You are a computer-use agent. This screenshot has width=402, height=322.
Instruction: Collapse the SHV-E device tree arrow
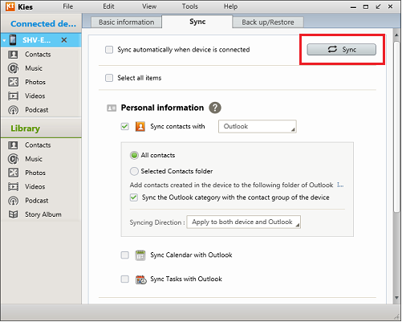point(4,41)
